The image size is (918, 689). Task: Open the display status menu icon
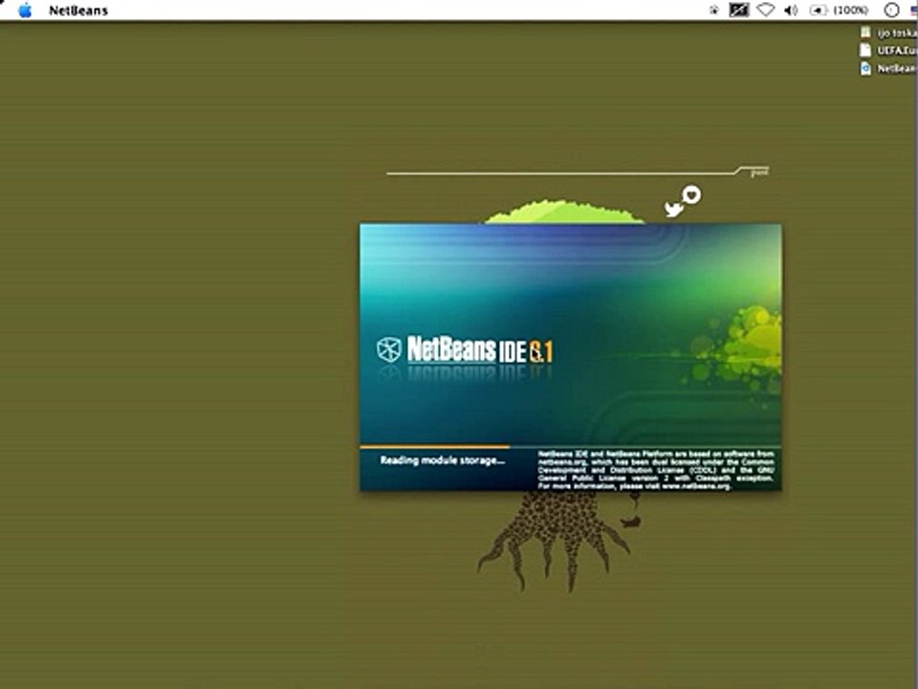click(x=739, y=10)
